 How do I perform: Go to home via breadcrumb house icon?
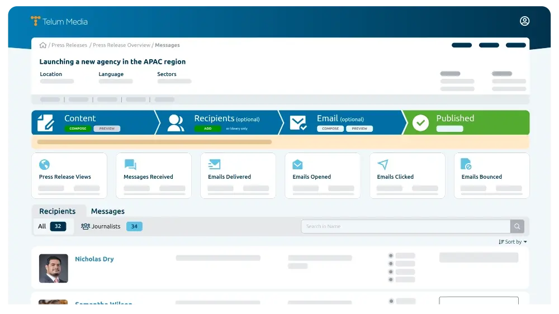43,45
